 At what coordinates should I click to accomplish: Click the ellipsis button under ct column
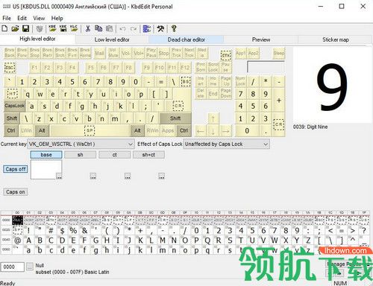(x=128, y=176)
